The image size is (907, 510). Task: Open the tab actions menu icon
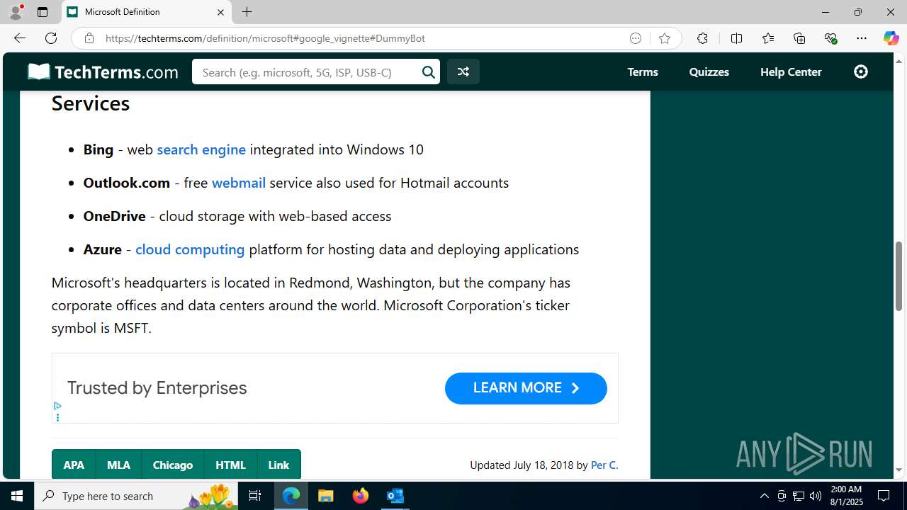coord(43,12)
